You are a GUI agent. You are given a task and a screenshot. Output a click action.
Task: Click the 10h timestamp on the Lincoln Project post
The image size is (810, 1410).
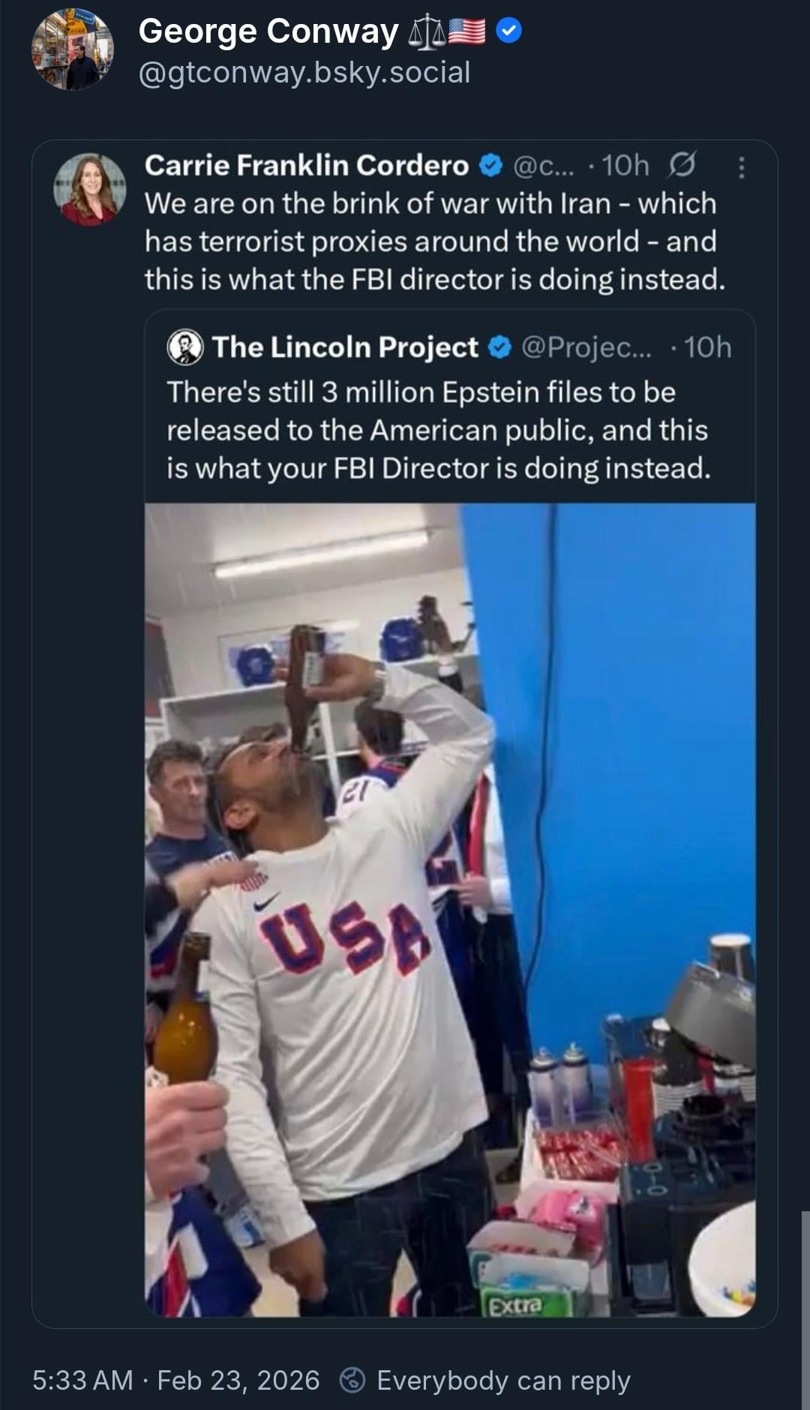click(707, 347)
